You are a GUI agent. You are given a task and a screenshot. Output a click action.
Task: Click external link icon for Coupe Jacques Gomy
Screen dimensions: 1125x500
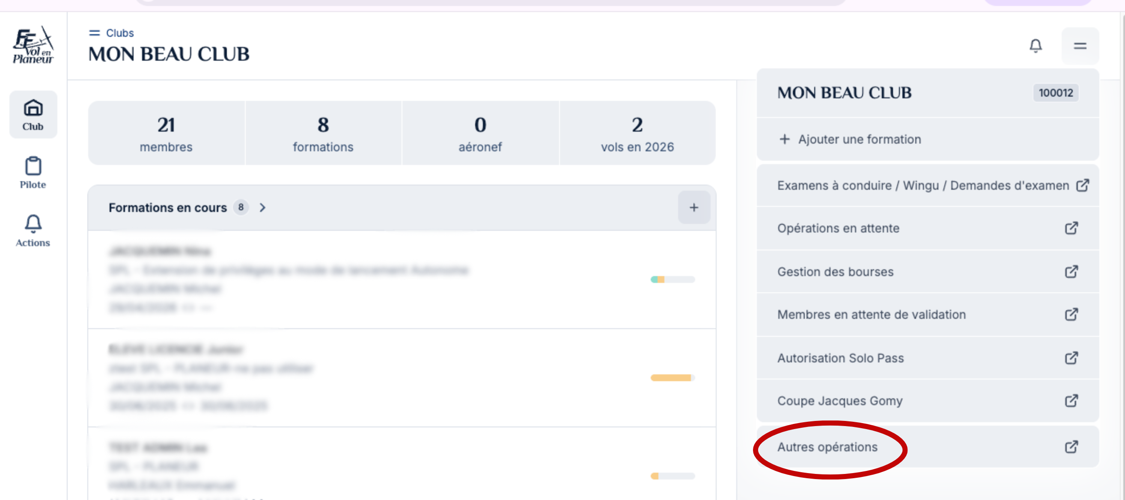pyautogui.click(x=1071, y=400)
